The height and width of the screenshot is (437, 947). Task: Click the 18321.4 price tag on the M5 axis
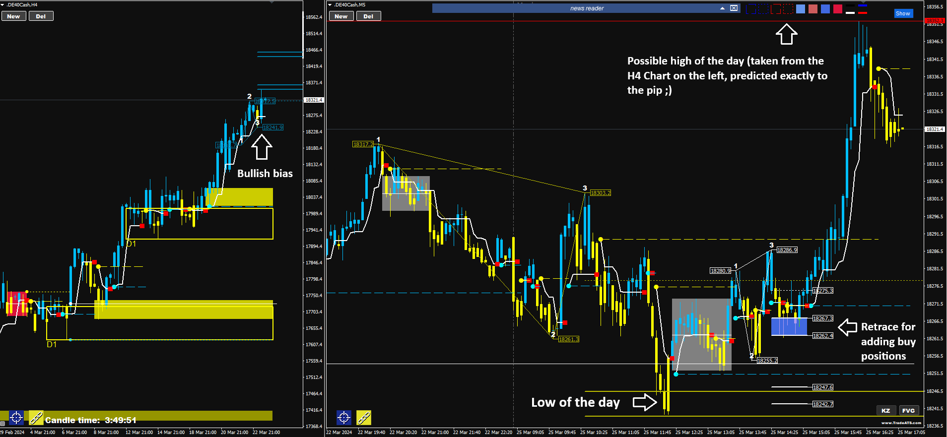[x=935, y=129]
